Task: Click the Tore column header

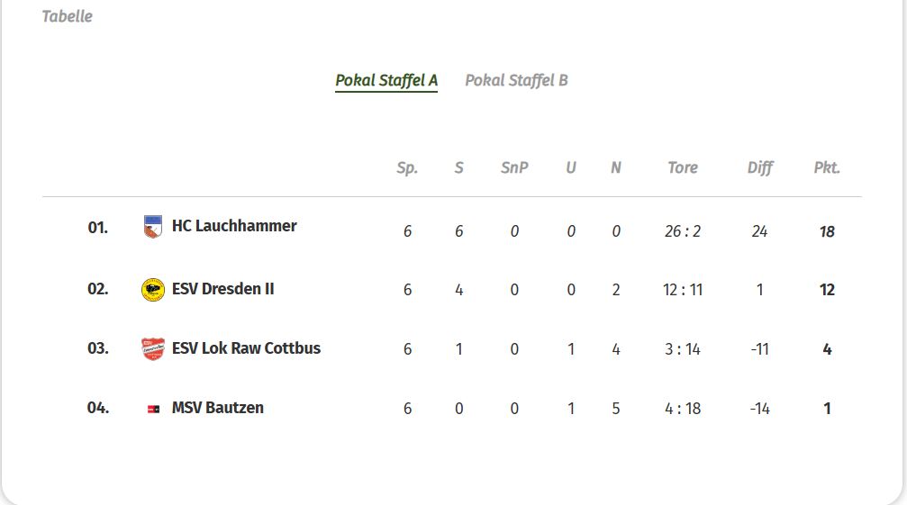Action: (x=683, y=167)
